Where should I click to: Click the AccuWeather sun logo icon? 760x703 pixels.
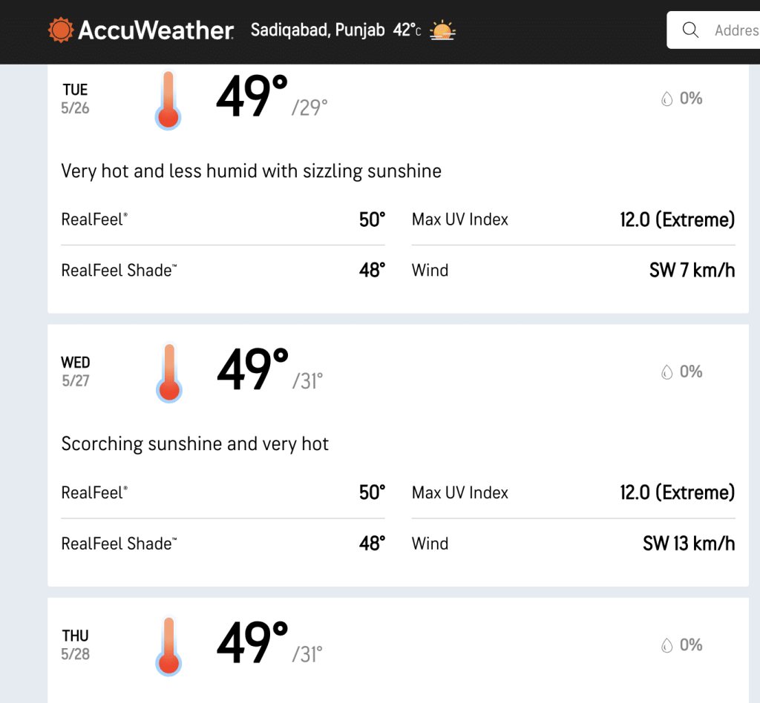pos(61,30)
